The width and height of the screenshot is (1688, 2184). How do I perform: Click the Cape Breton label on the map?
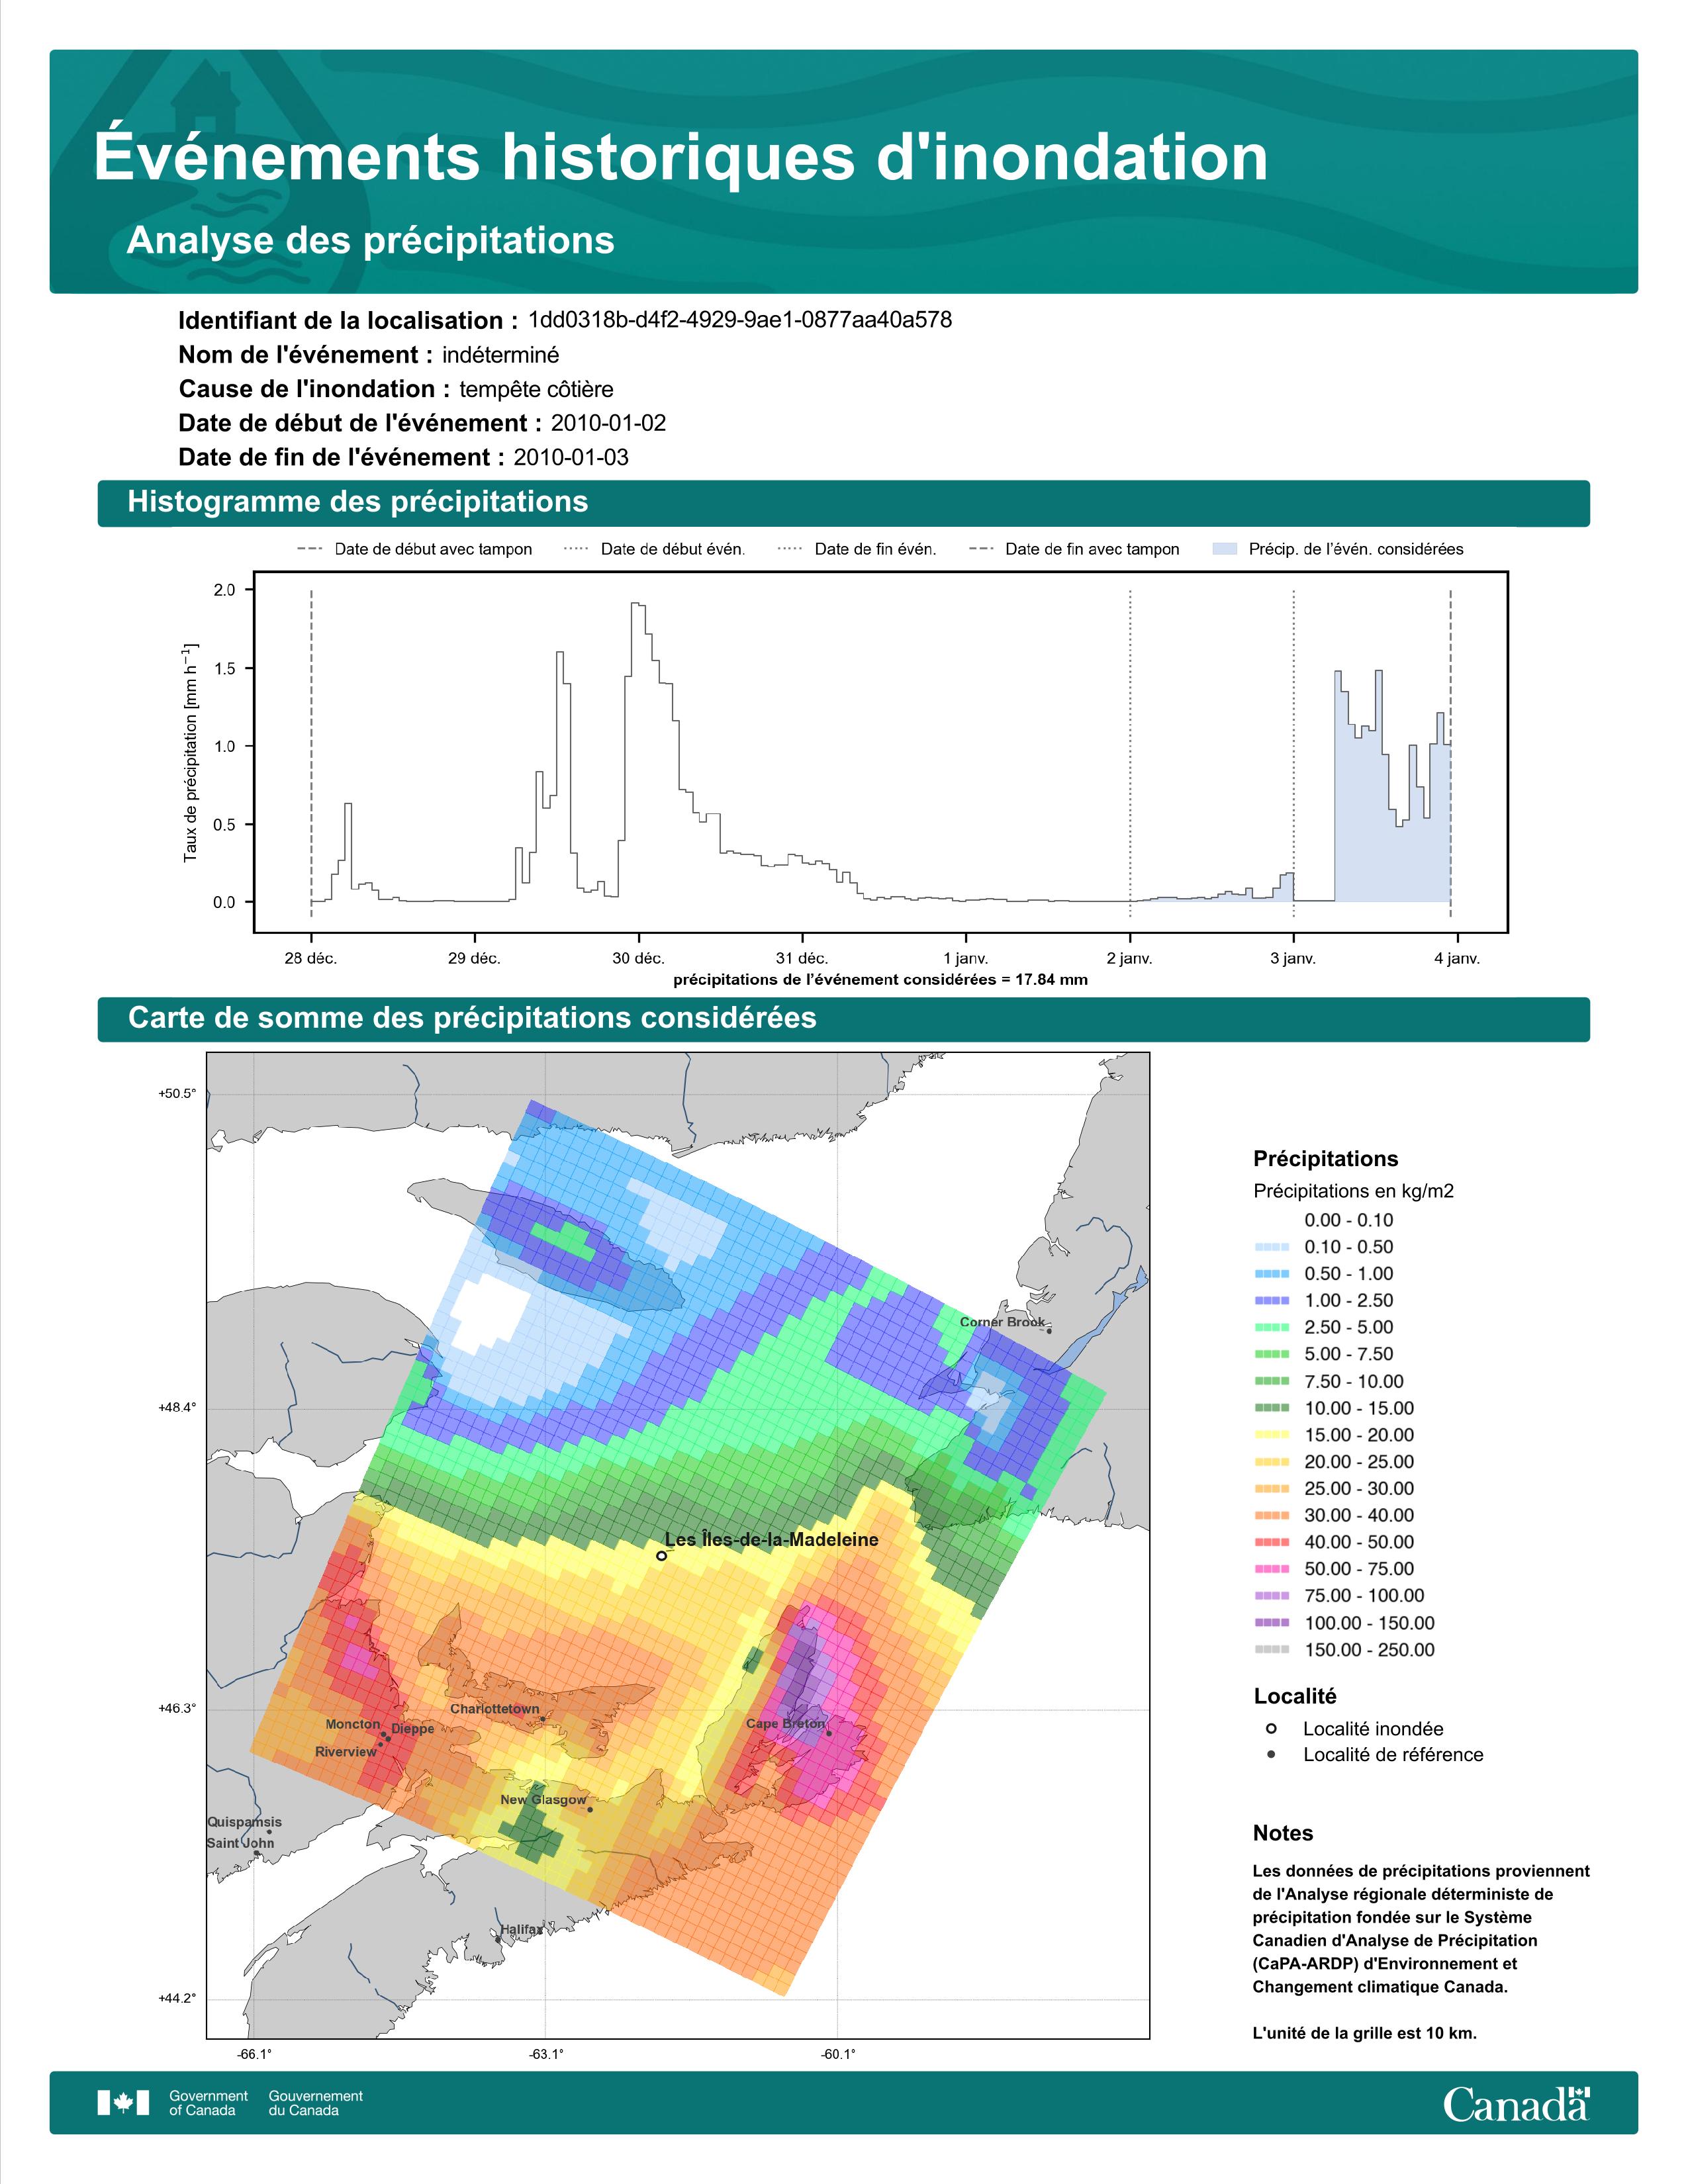click(785, 1724)
